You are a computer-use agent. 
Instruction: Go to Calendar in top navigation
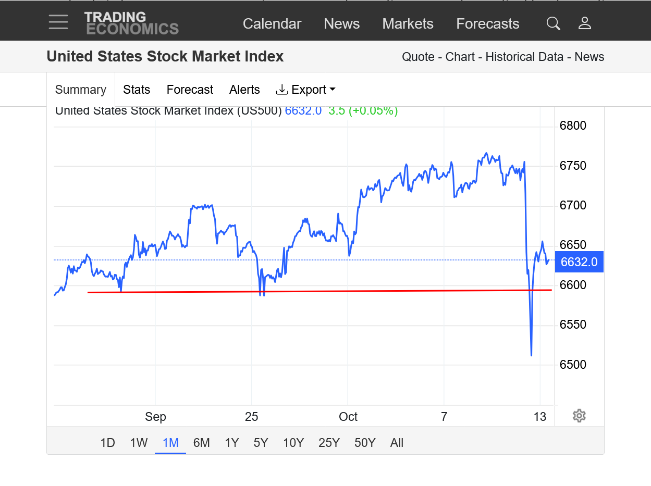tap(272, 24)
